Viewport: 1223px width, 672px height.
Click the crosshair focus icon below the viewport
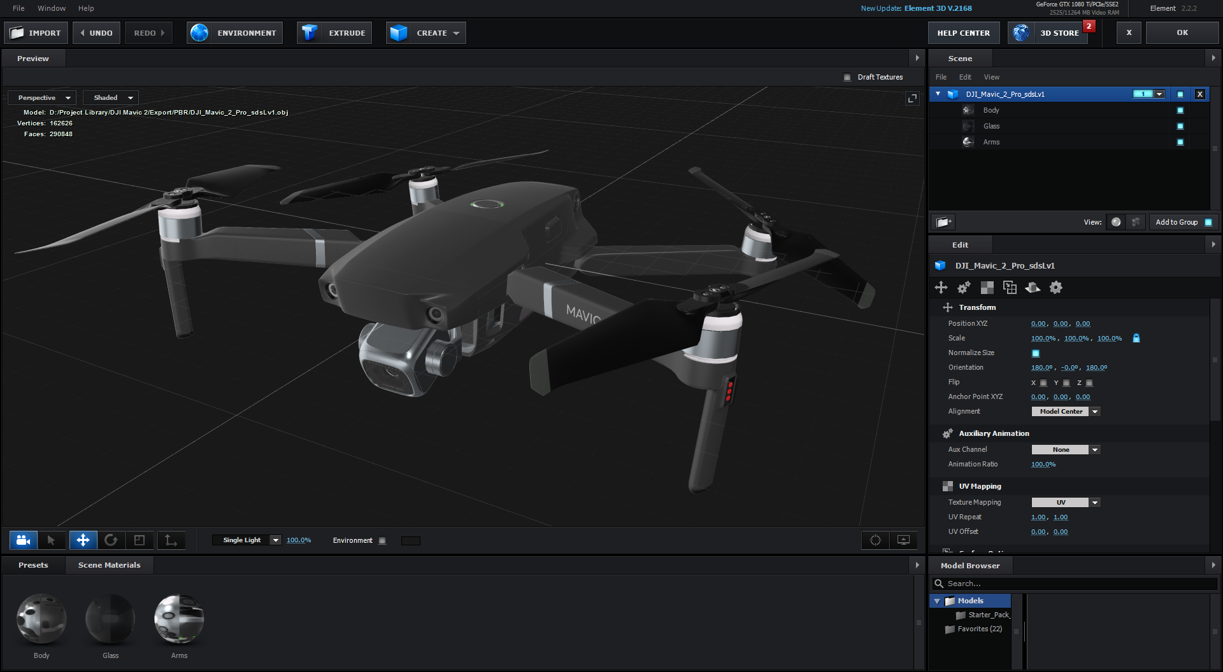(x=876, y=540)
